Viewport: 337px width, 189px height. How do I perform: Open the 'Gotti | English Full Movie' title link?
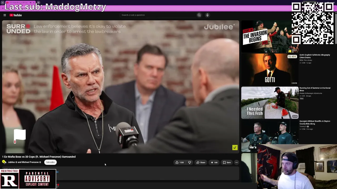click(x=315, y=56)
